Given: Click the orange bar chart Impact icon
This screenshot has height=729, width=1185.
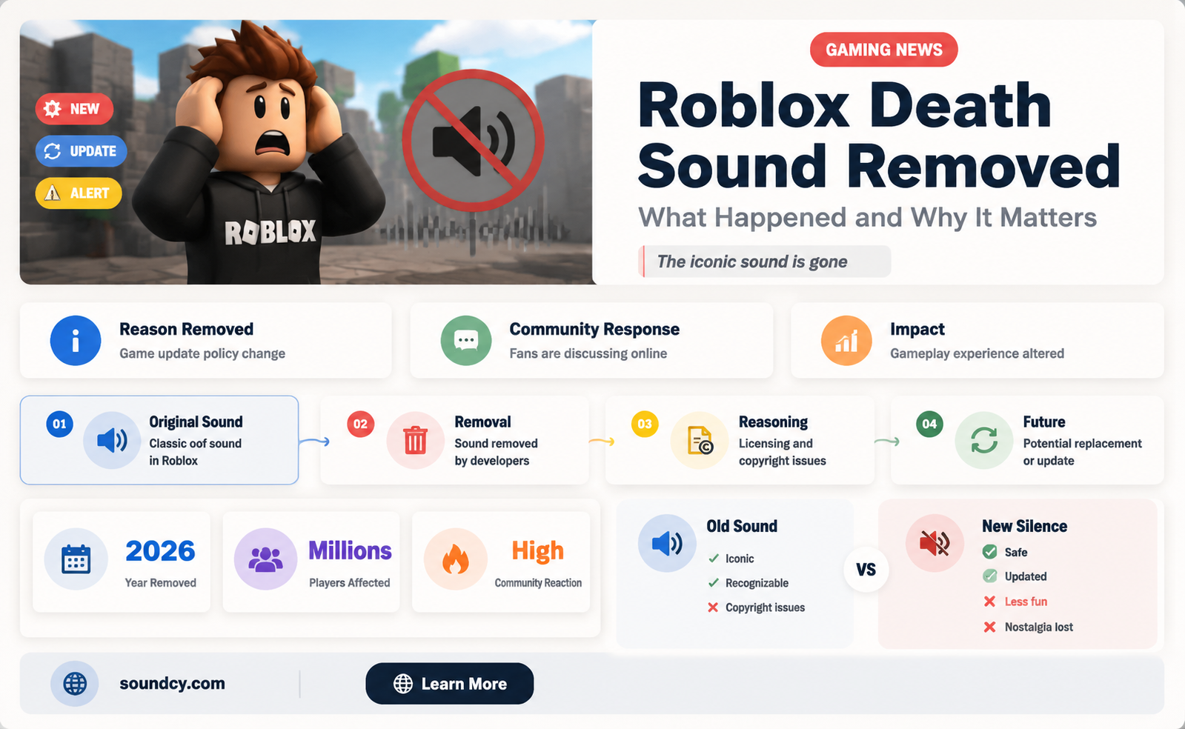Looking at the screenshot, I should [x=846, y=341].
